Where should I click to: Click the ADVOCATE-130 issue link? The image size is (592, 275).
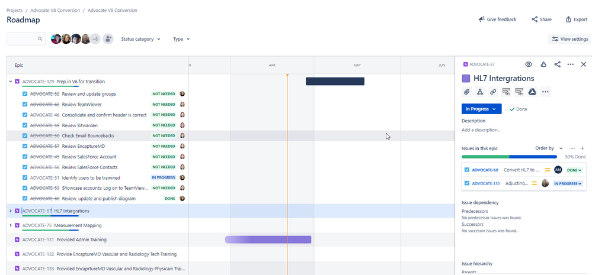(x=485, y=183)
